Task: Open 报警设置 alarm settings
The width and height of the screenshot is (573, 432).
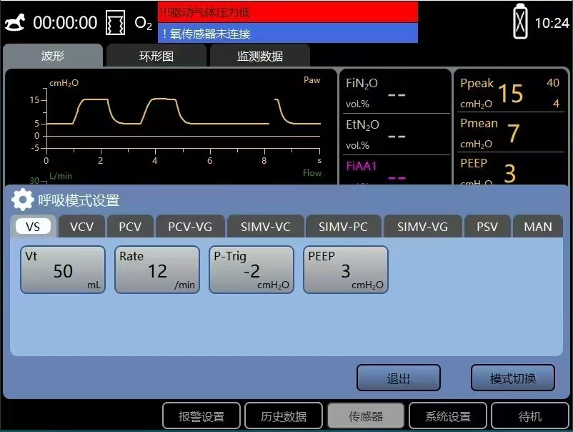Action: (201, 416)
